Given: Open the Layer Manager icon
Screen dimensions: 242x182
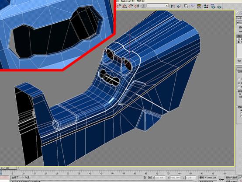Looking at the screenshot, I should pyautogui.click(x=186, y=6).
